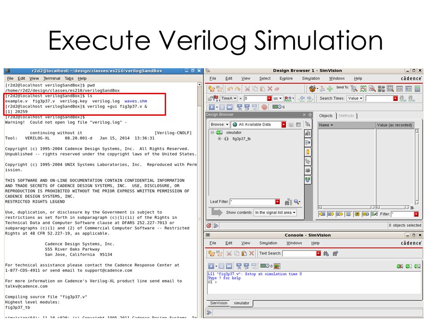
Task: Collapse the simulator tree node
Action: (212, 132)
